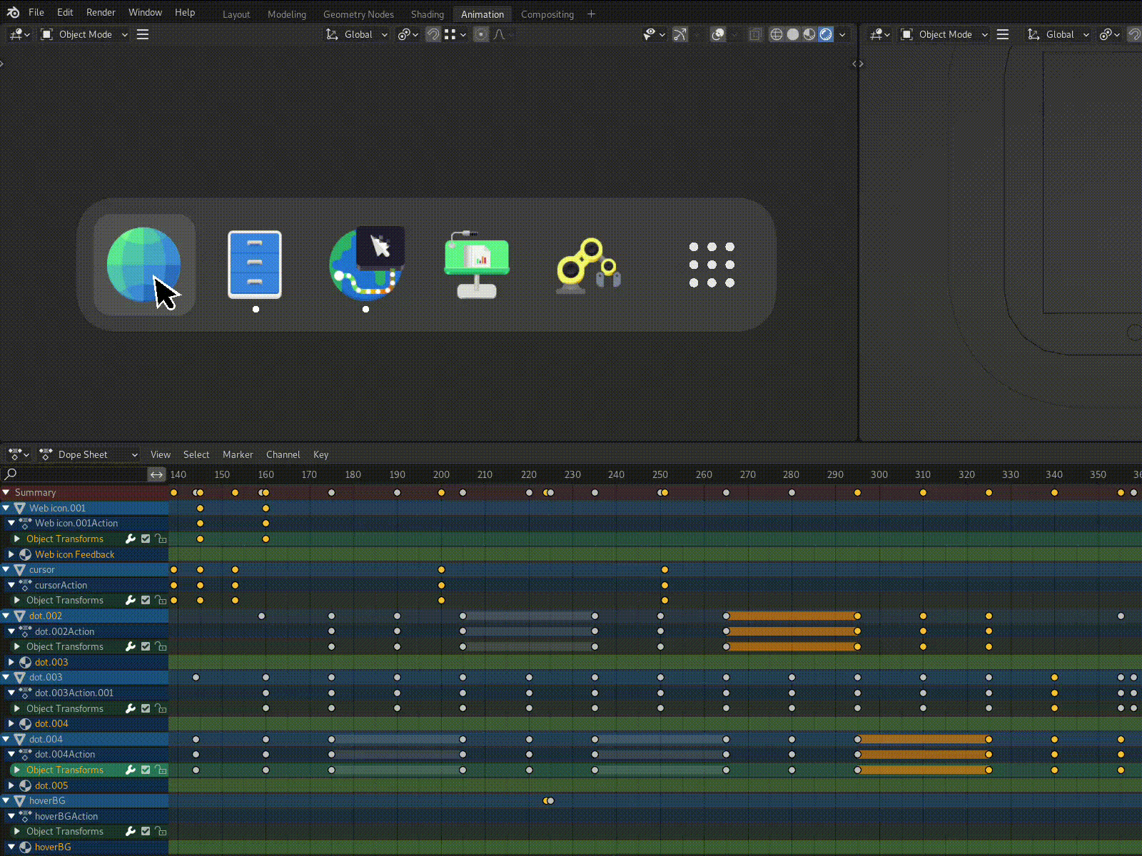
Task: Select Material Preview shading icon
Action: (809, 34)
